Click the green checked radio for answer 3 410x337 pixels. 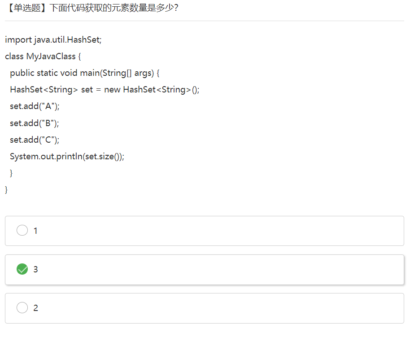pyautogui.click(x=22, y=269)
